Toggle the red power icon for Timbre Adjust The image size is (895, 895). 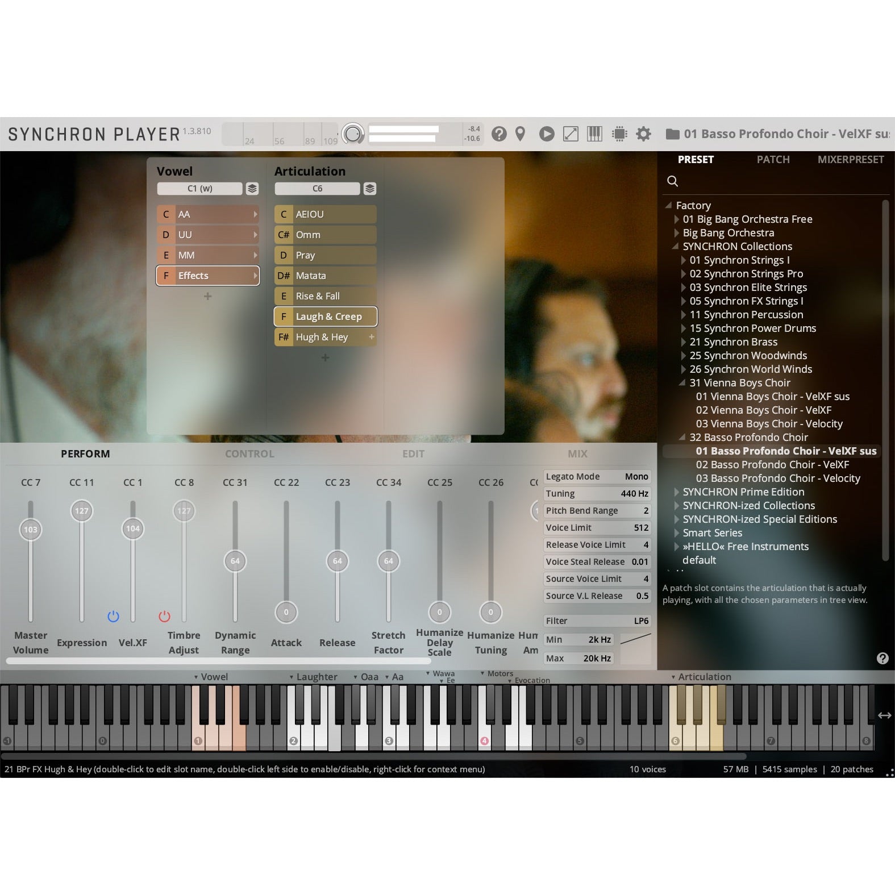click(164, 617)
